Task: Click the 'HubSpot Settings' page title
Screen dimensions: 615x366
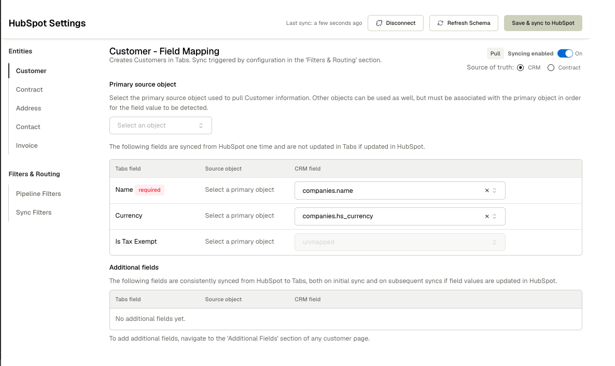Action: (47, 23)
